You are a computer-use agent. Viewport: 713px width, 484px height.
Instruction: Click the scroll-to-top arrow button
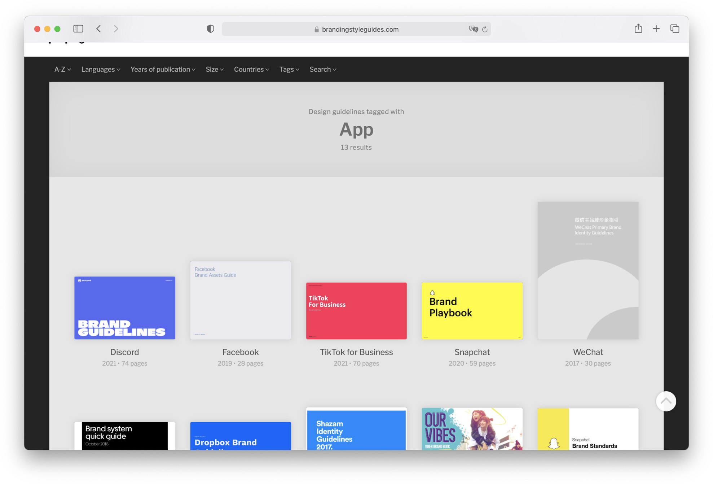click(x=666, y=401)
